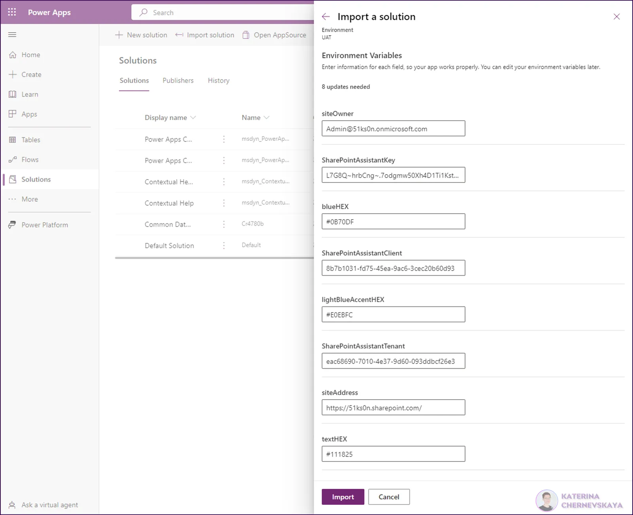This screenshot has width=633, height=515.
Task: Click the msdyn_Contextu... name of Contextual He... row
Action: point(265,181)
